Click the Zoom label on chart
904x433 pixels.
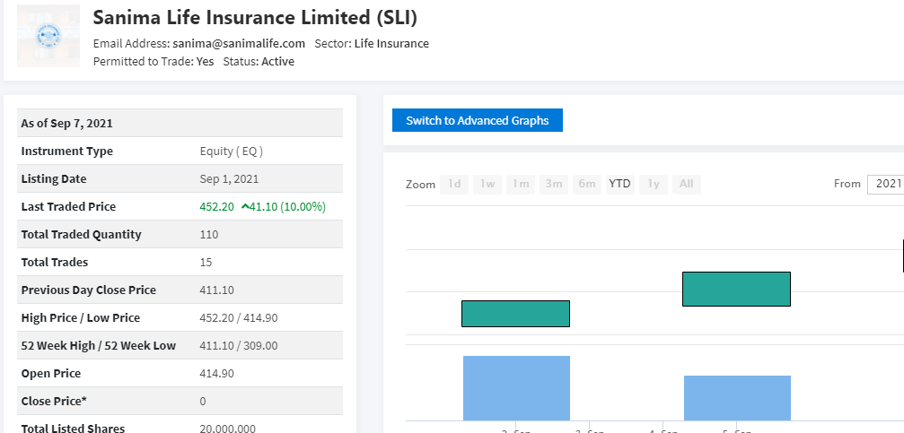420,185
